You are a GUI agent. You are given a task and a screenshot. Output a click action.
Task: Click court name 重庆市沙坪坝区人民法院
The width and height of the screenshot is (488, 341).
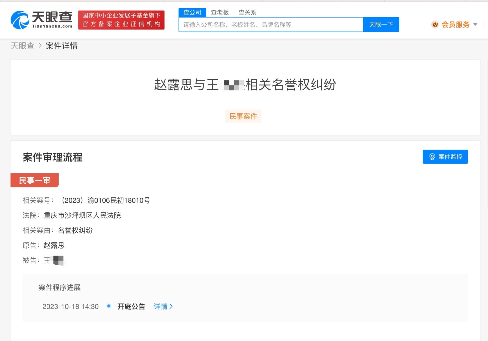(82, 215)
